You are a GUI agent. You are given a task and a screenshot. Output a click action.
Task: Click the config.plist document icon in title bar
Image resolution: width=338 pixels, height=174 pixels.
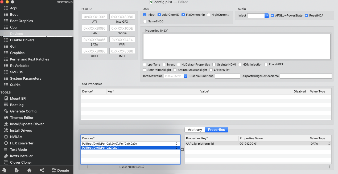click(151, 2)
